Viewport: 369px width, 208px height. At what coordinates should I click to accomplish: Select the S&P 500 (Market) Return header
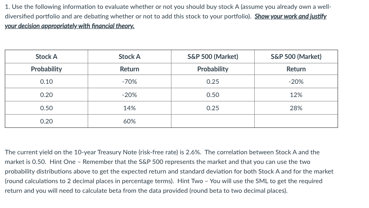click(x=296, y=63)
